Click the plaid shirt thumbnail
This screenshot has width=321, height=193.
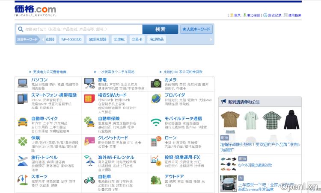272,120
